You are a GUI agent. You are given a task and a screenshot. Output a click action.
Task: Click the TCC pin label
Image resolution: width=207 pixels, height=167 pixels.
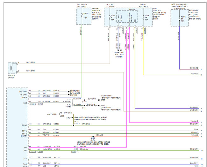pos(25,164)
